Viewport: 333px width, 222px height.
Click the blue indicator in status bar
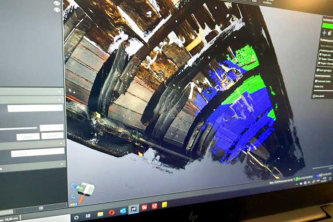point(317,175)
